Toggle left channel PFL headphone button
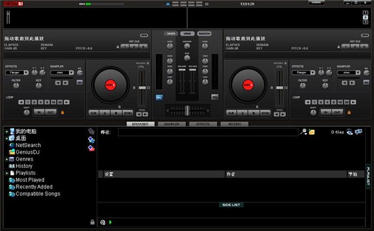 (160, 97)
